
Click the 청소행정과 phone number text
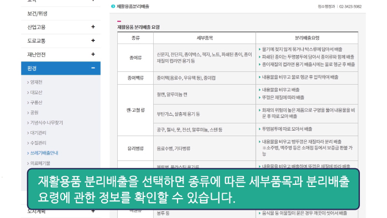350,7
